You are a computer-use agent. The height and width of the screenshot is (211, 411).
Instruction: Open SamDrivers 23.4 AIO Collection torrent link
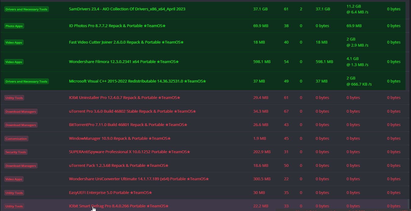[127, 9]
